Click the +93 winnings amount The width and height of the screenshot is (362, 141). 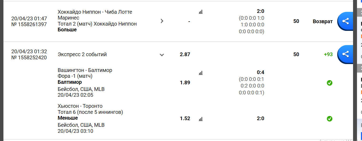(328, 54)
